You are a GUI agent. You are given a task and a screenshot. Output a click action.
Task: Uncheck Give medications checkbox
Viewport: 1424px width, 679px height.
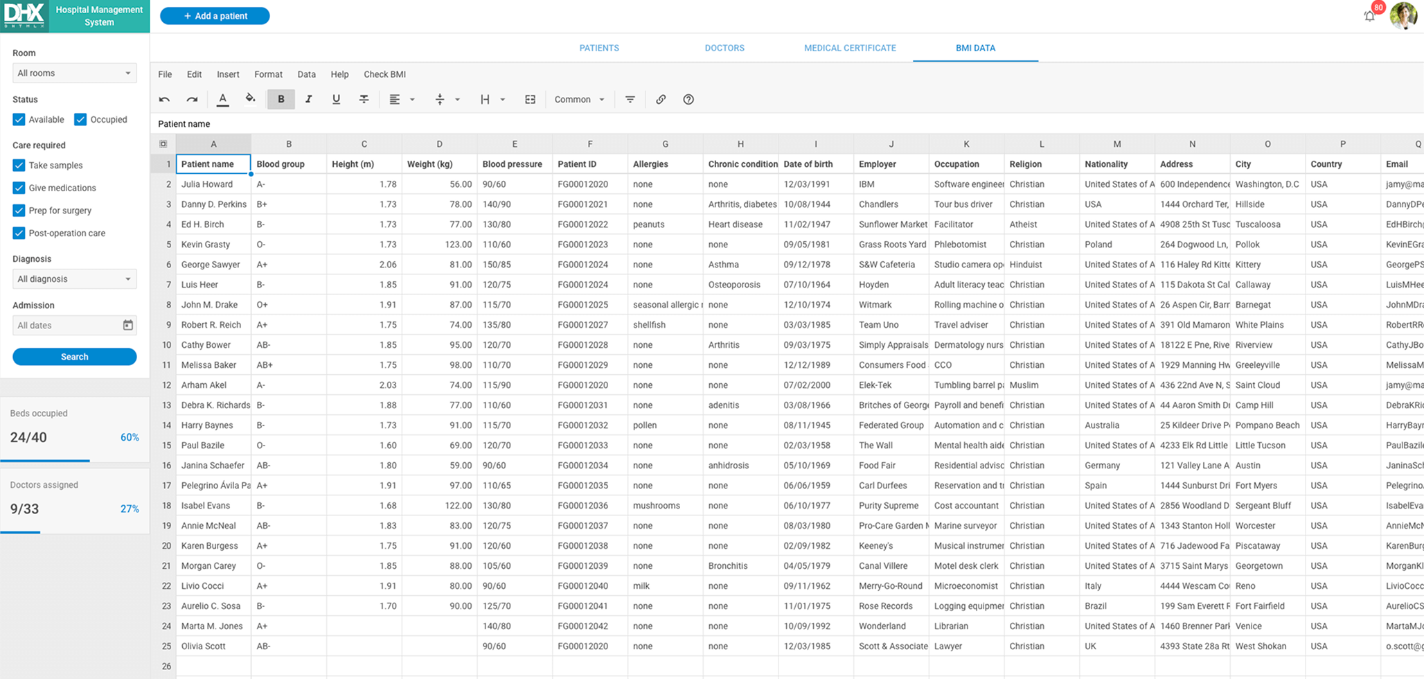tap(19, 188)
